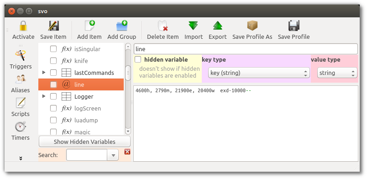Tick the luadump checkbox
Viewport: 367px width, 179px height.
53,120
